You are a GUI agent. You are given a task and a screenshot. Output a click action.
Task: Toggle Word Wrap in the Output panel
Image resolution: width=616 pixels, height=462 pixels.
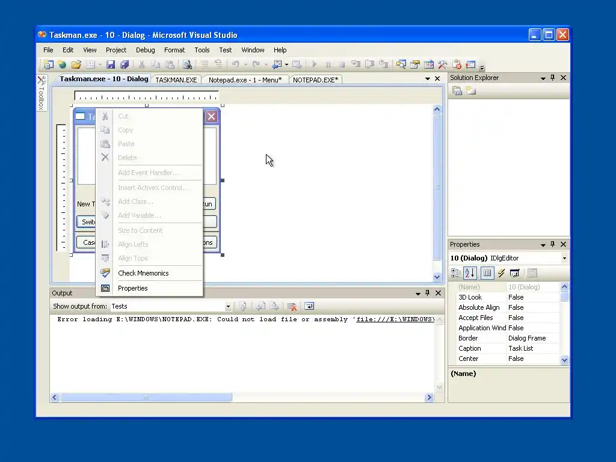[x=309, y=306]
